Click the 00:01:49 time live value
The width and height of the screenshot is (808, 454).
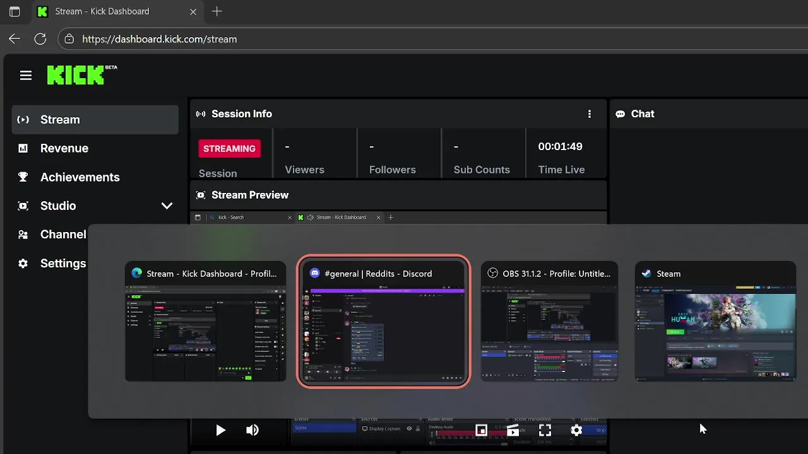point(560,146)
